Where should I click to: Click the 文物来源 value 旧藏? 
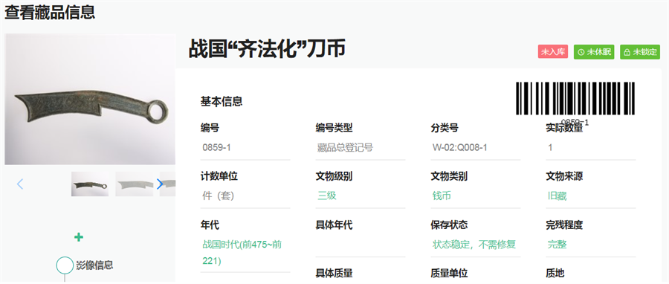click(557, 196)
